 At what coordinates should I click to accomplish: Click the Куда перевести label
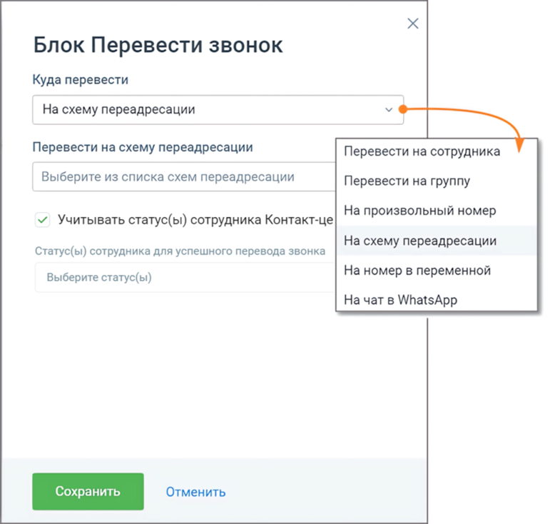81,80
